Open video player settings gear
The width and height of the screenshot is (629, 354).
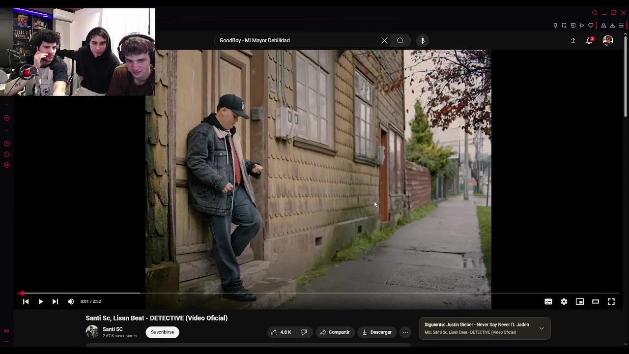[564, 301]
